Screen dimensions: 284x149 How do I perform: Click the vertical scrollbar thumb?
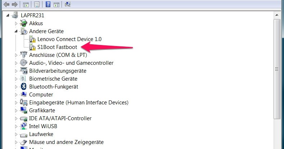coord(276,68)
